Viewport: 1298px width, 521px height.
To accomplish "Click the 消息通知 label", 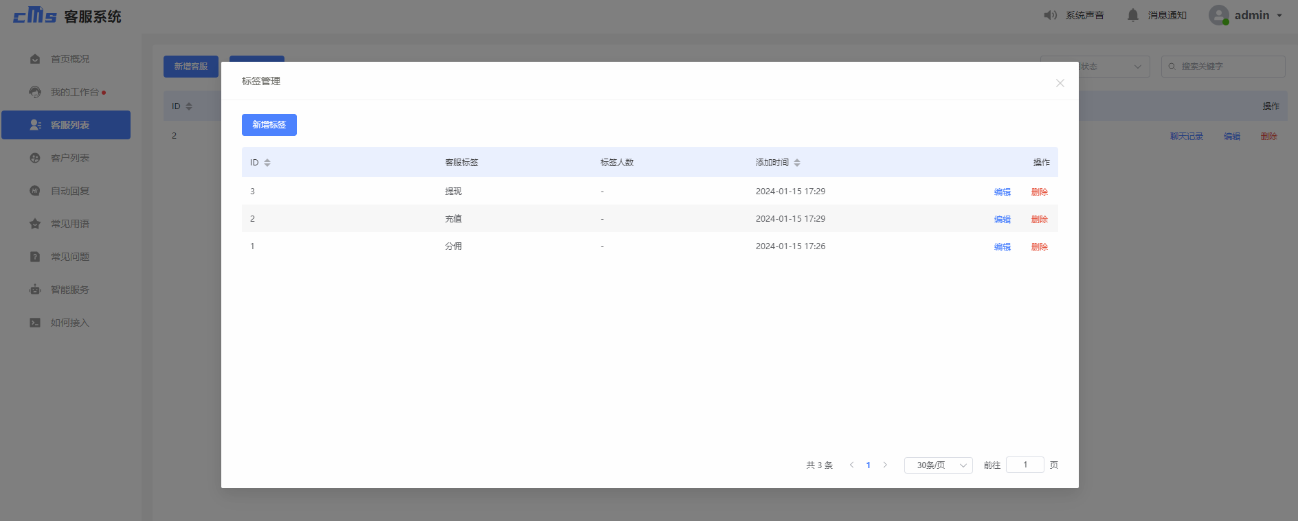I will click(1167, 15).
